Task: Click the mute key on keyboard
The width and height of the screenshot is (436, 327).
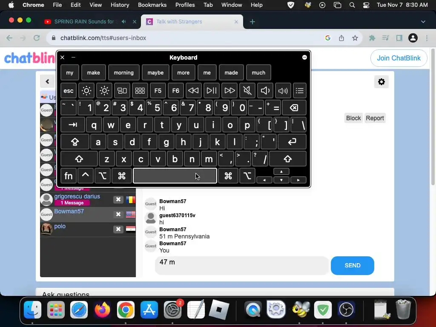Action: click(247, 90)
